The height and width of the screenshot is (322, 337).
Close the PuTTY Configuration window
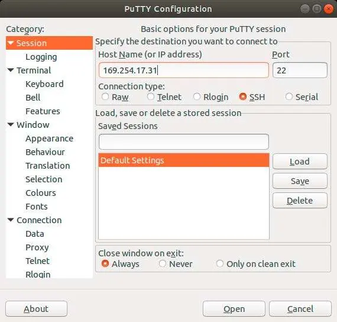(328, 9)
